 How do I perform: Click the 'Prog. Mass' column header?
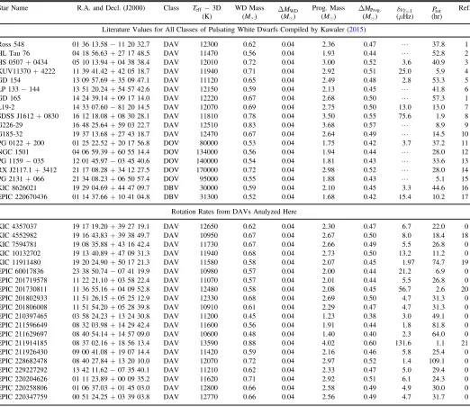click(329, 8)
